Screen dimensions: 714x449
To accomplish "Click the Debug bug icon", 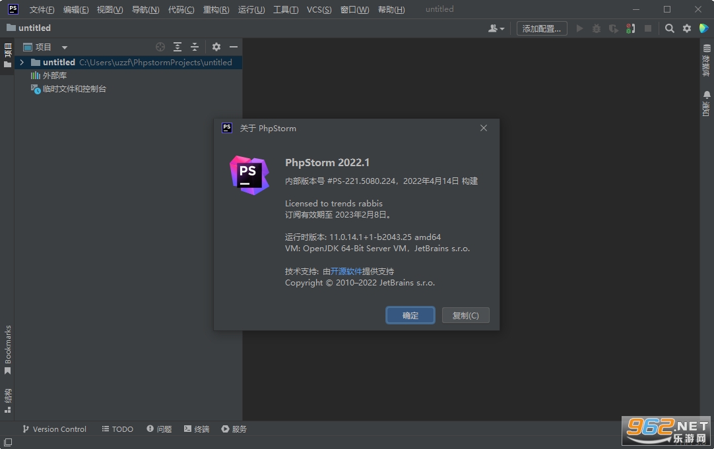I will pos(596,28).
